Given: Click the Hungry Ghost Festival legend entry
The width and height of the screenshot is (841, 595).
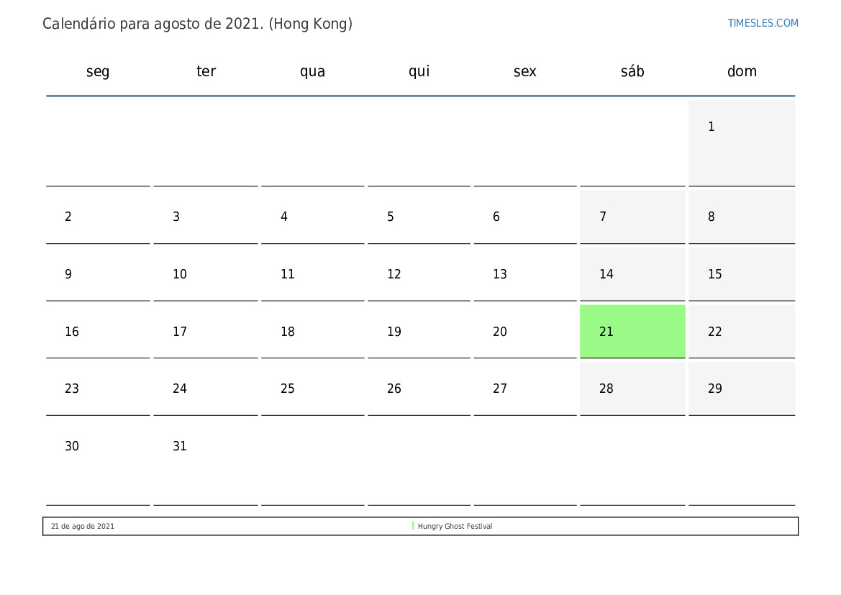Looking at the screenshot, I should tap(455, 527).
